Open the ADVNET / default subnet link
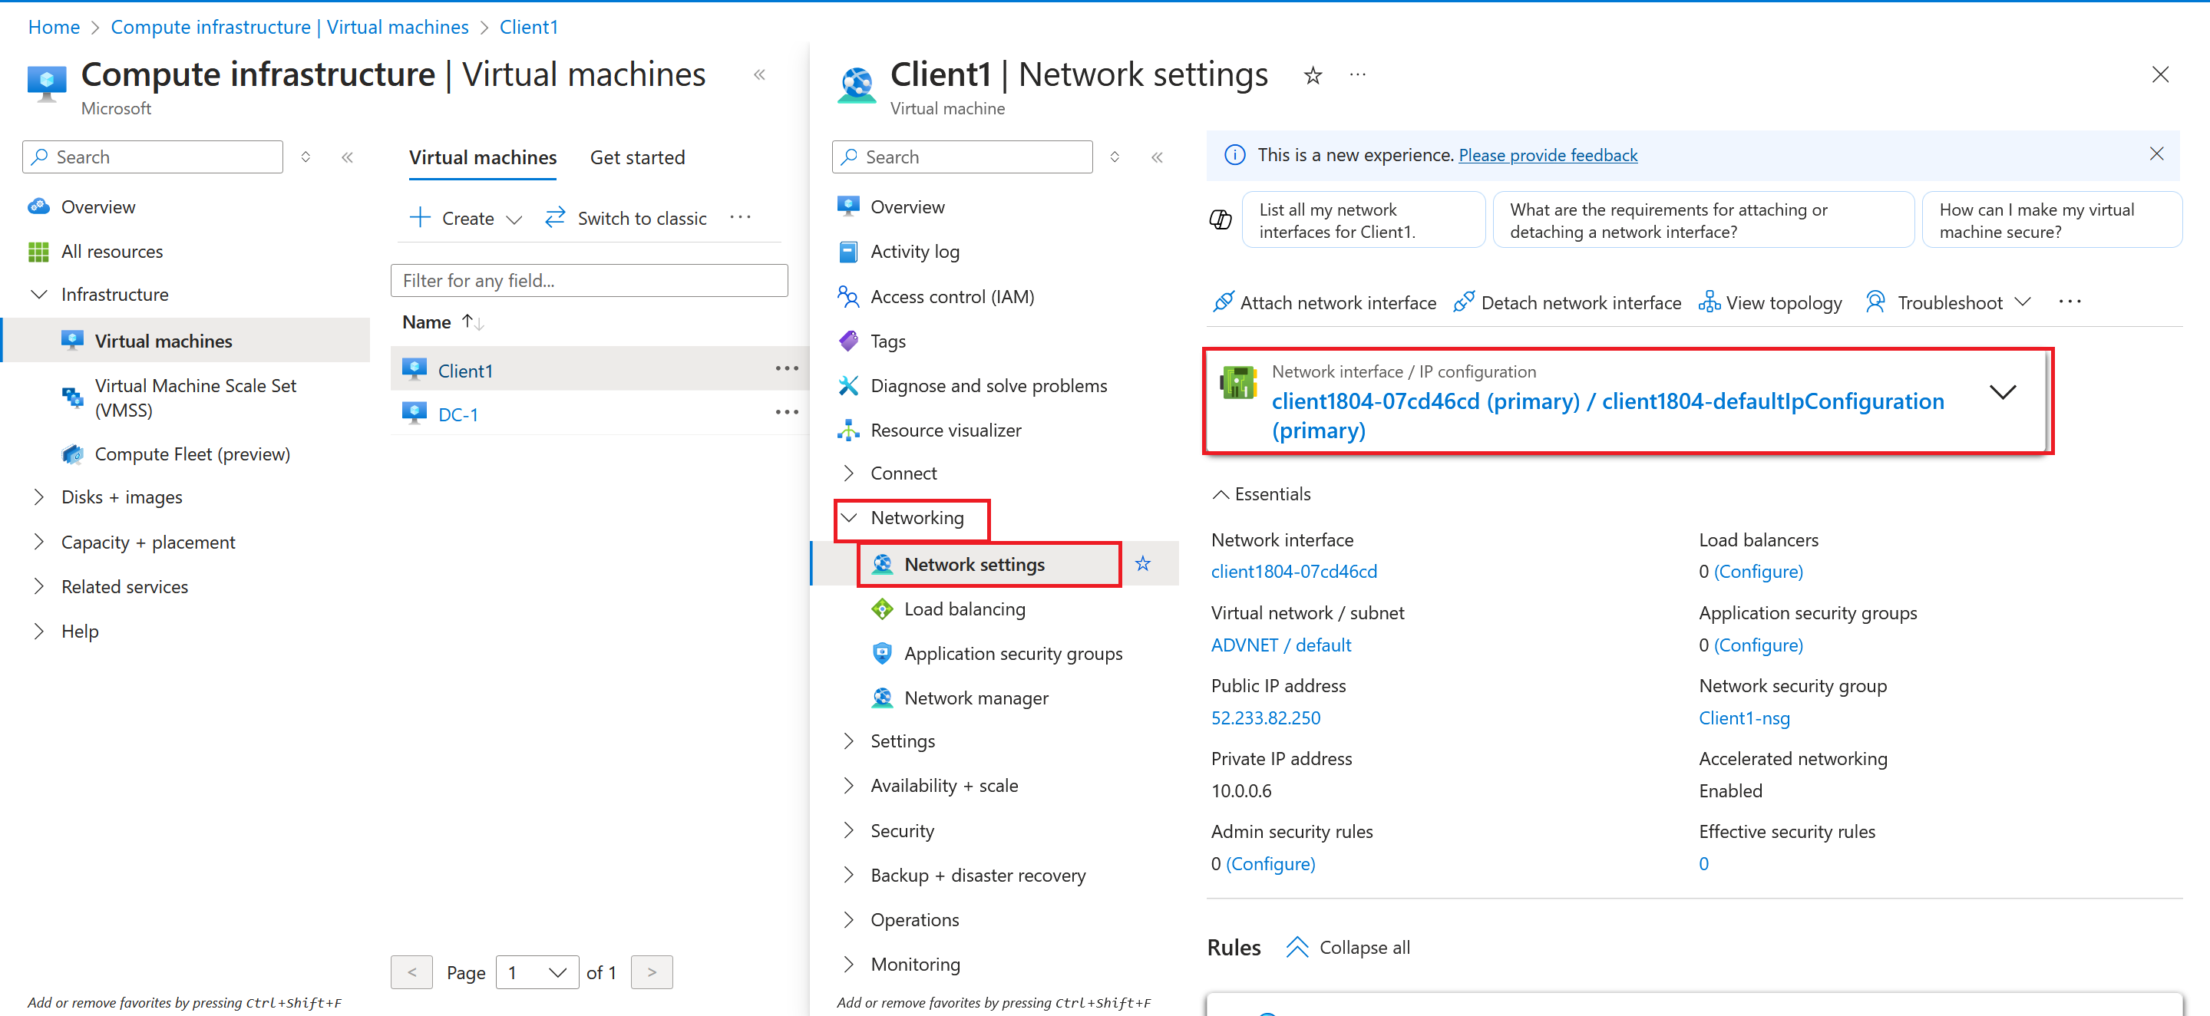 pos(1281,645)
